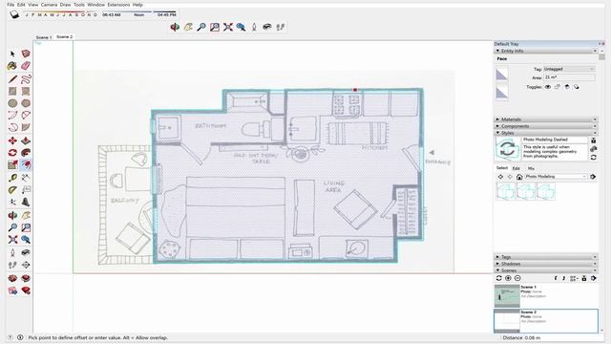Click Orbit in the top camera toolbar
The height and width of the screenshot is (344, 611).
tap(175, 27)
